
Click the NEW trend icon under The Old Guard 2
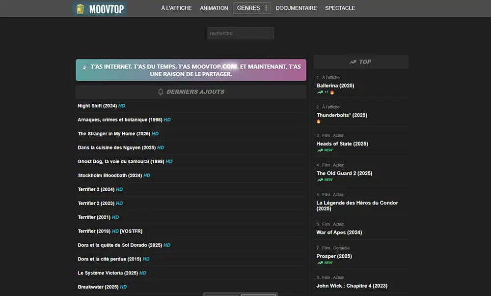tap(325, 179)
